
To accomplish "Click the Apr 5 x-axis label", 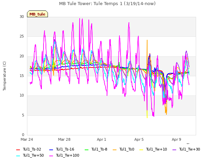I will (139, 139).
